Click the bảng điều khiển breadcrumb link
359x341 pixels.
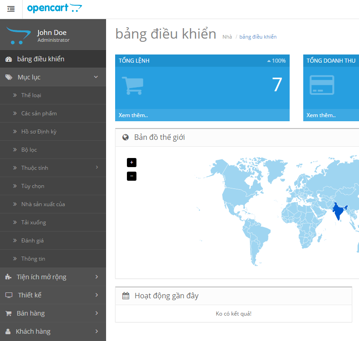click(x=258, y=37)
